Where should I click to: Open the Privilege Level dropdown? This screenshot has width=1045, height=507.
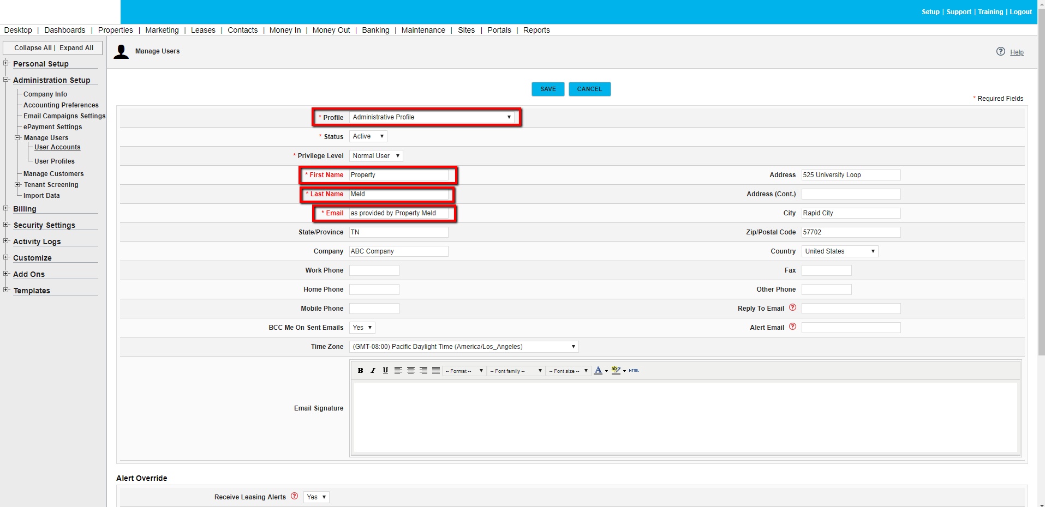pyautogui.click(x=376, y=156)
